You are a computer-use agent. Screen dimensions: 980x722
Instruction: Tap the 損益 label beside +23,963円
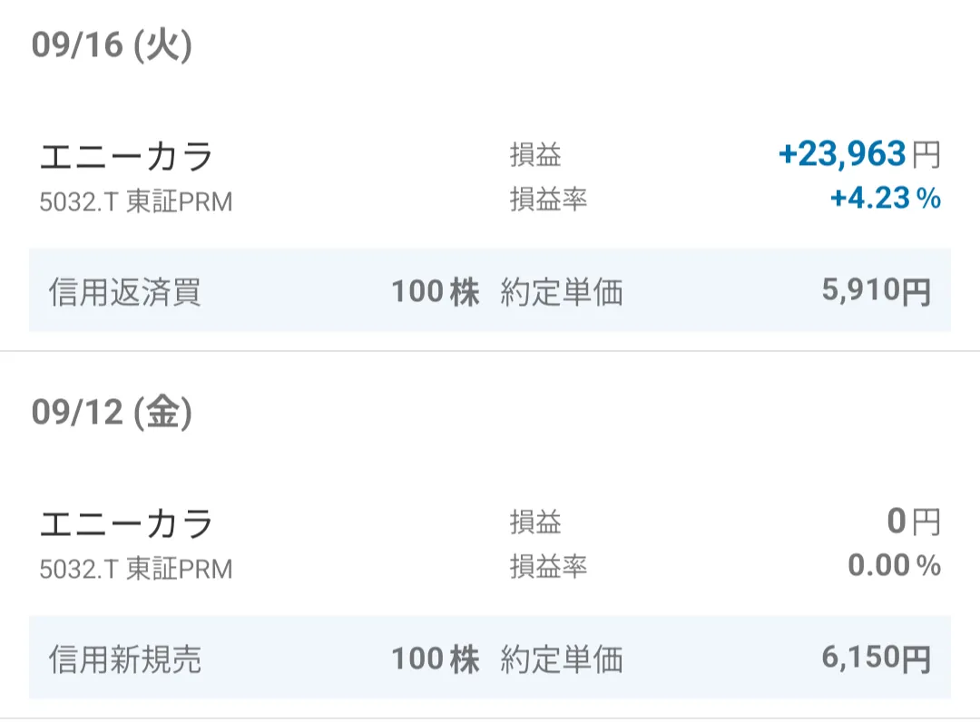(535, 155)
